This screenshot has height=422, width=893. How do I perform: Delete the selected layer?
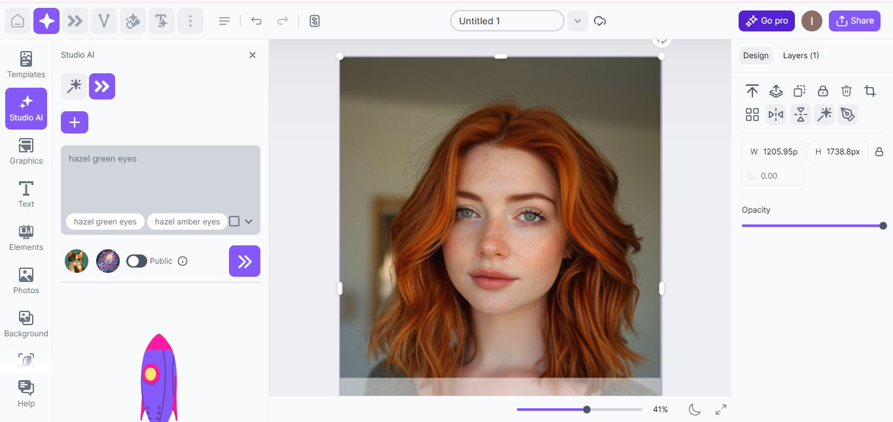coord(847,91)
